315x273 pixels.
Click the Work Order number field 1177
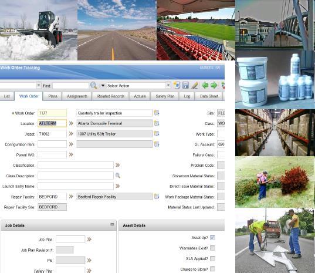(52, 113)
